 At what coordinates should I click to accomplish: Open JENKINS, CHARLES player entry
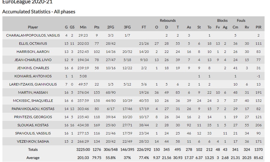(x=33, y=68)
